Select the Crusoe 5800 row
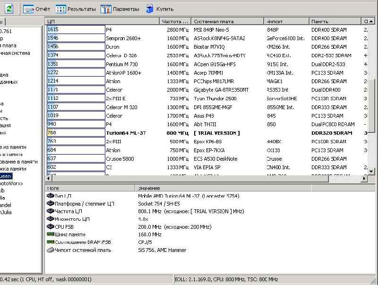Image resolution: width=378 pixels, height=285 pixels. point(207,159)
